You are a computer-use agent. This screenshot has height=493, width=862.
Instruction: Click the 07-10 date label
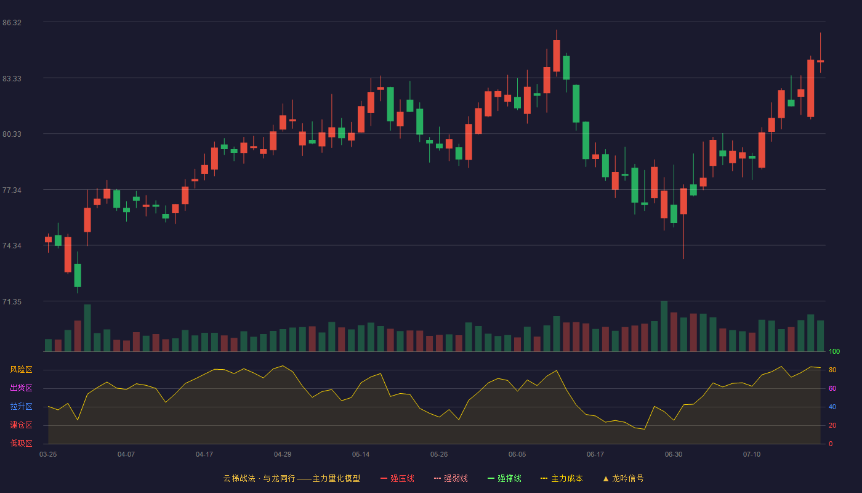pyautogui.click(x=752, y=454)
